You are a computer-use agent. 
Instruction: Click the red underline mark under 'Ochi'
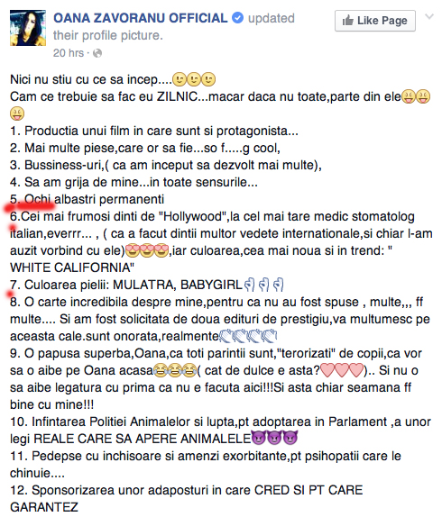click(x=30, y=207)
